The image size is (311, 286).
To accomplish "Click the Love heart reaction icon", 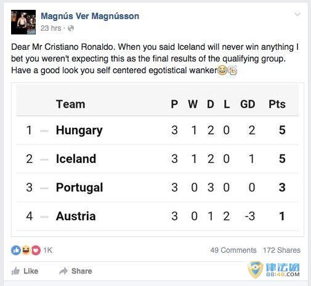I will 36,250.
